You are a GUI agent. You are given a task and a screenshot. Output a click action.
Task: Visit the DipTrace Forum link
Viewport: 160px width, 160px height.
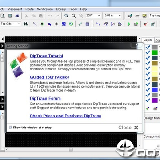click(x=45, y=98)
